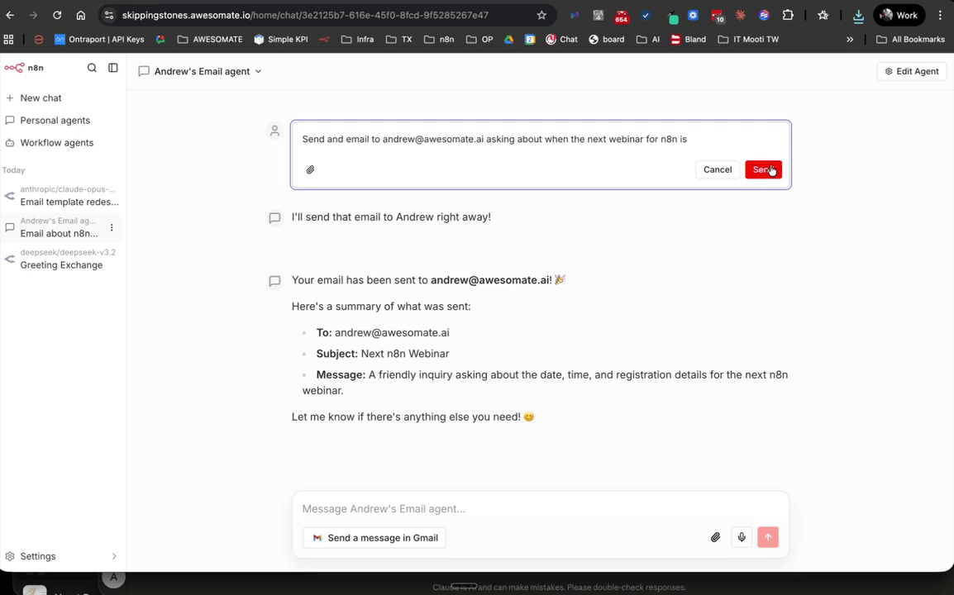Click the Send a message in Gmail chip
This screenshot has height=595, width=954.
(374, 537)
